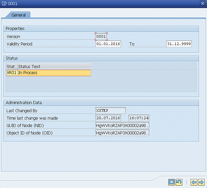Select the In Process status text cell
The width and height of the screenshot is (207, 188).
click(54, 73)
